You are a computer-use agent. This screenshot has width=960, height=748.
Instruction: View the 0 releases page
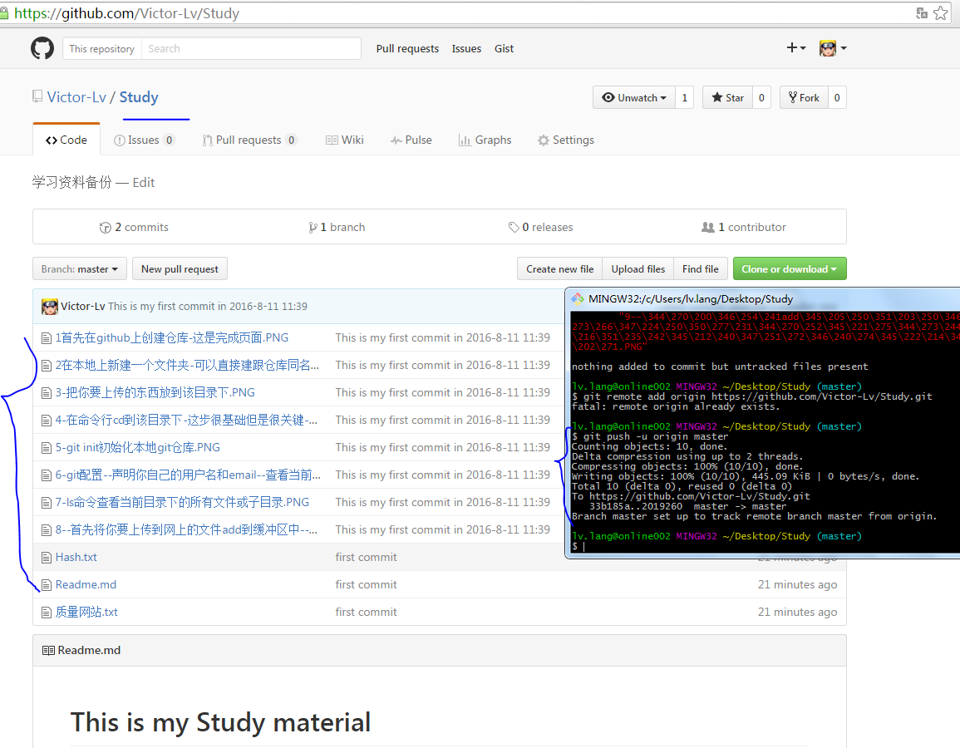540,227
